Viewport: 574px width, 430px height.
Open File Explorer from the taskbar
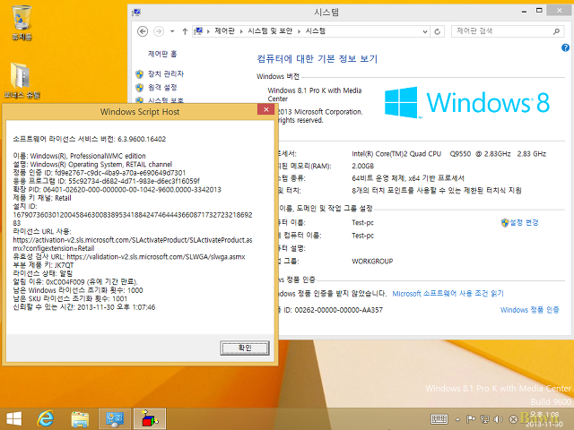coord(80,419)
